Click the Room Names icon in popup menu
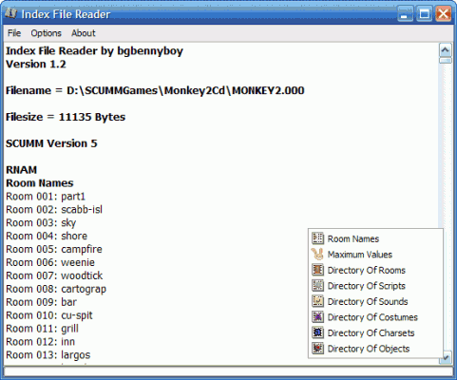Screen dimensions: 457x380 (317, 238)
